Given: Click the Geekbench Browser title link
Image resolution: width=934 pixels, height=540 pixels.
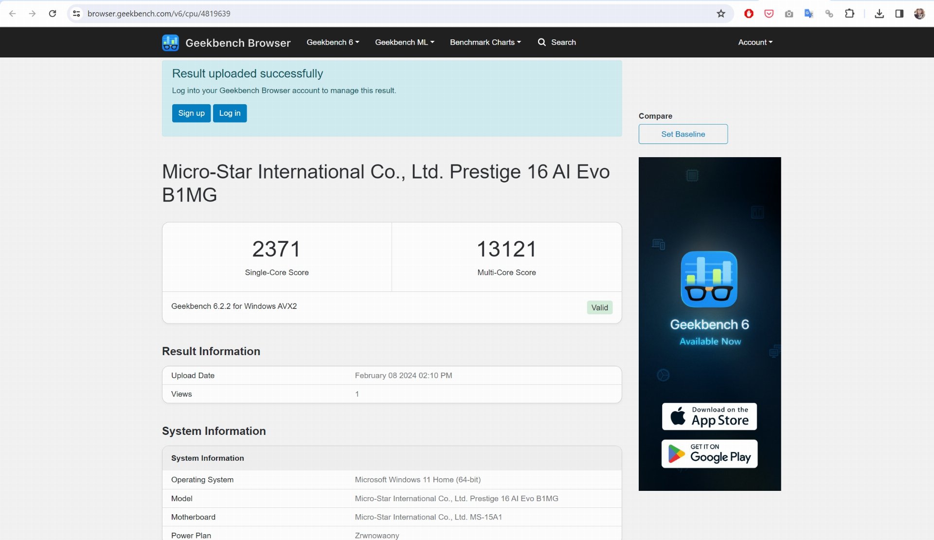Looking at the screenshot, I should (x=238, y=43).
